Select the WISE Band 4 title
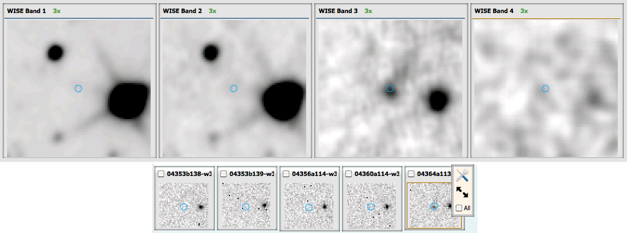627x233 pixels. 494,11
